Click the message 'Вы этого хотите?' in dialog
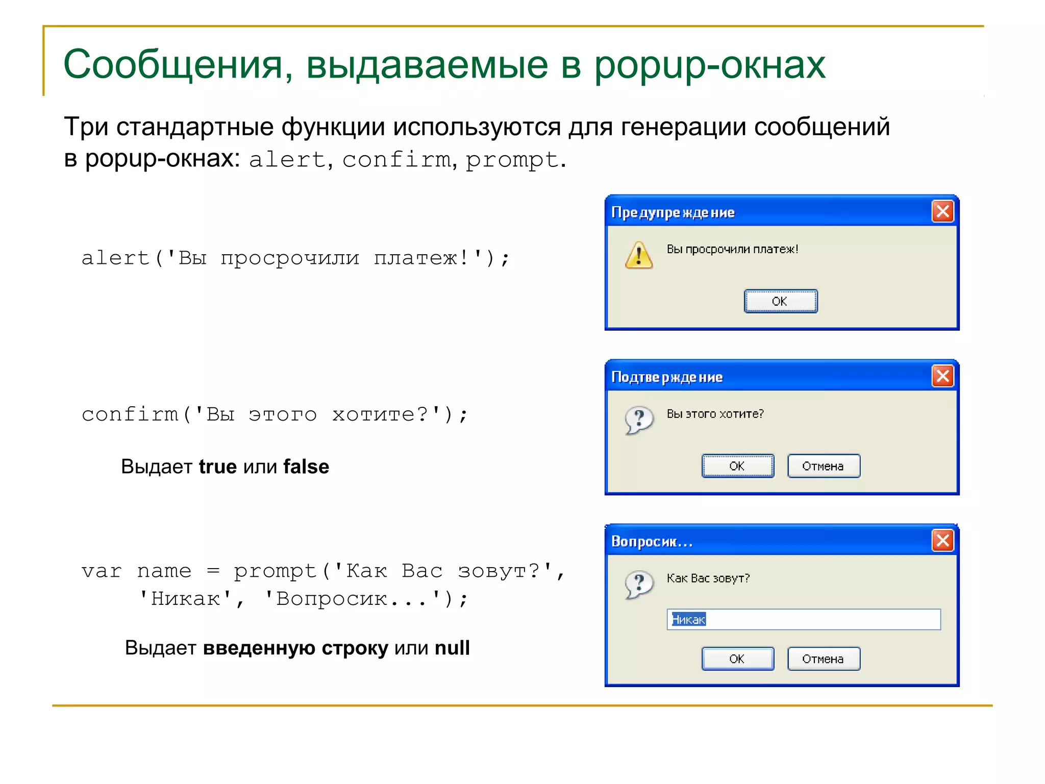The image size is (1045, 784). [715, 414]
